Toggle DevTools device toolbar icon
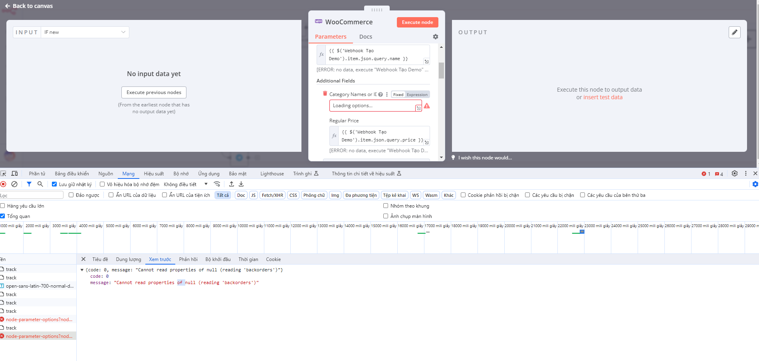The width and height of the screenshot is (759, 361). 14,173
